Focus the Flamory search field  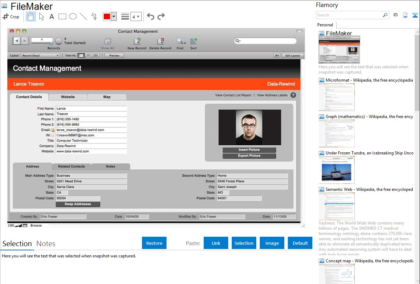point(349,15)
